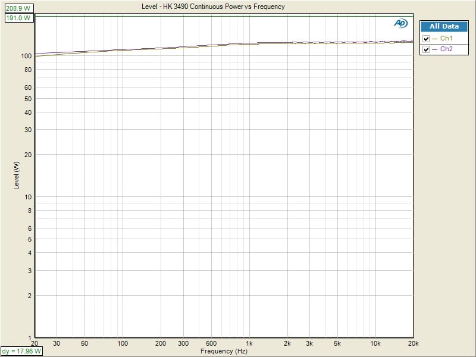The width and height of the screenshot is (476, 357).
Task: Click the 1k tick on the frequency axis
Action: point(249,343)
